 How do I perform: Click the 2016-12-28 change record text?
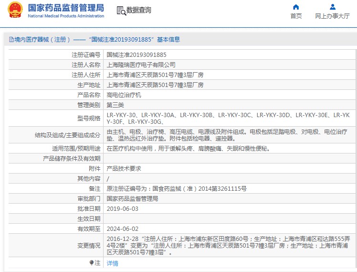coord(228,246)
